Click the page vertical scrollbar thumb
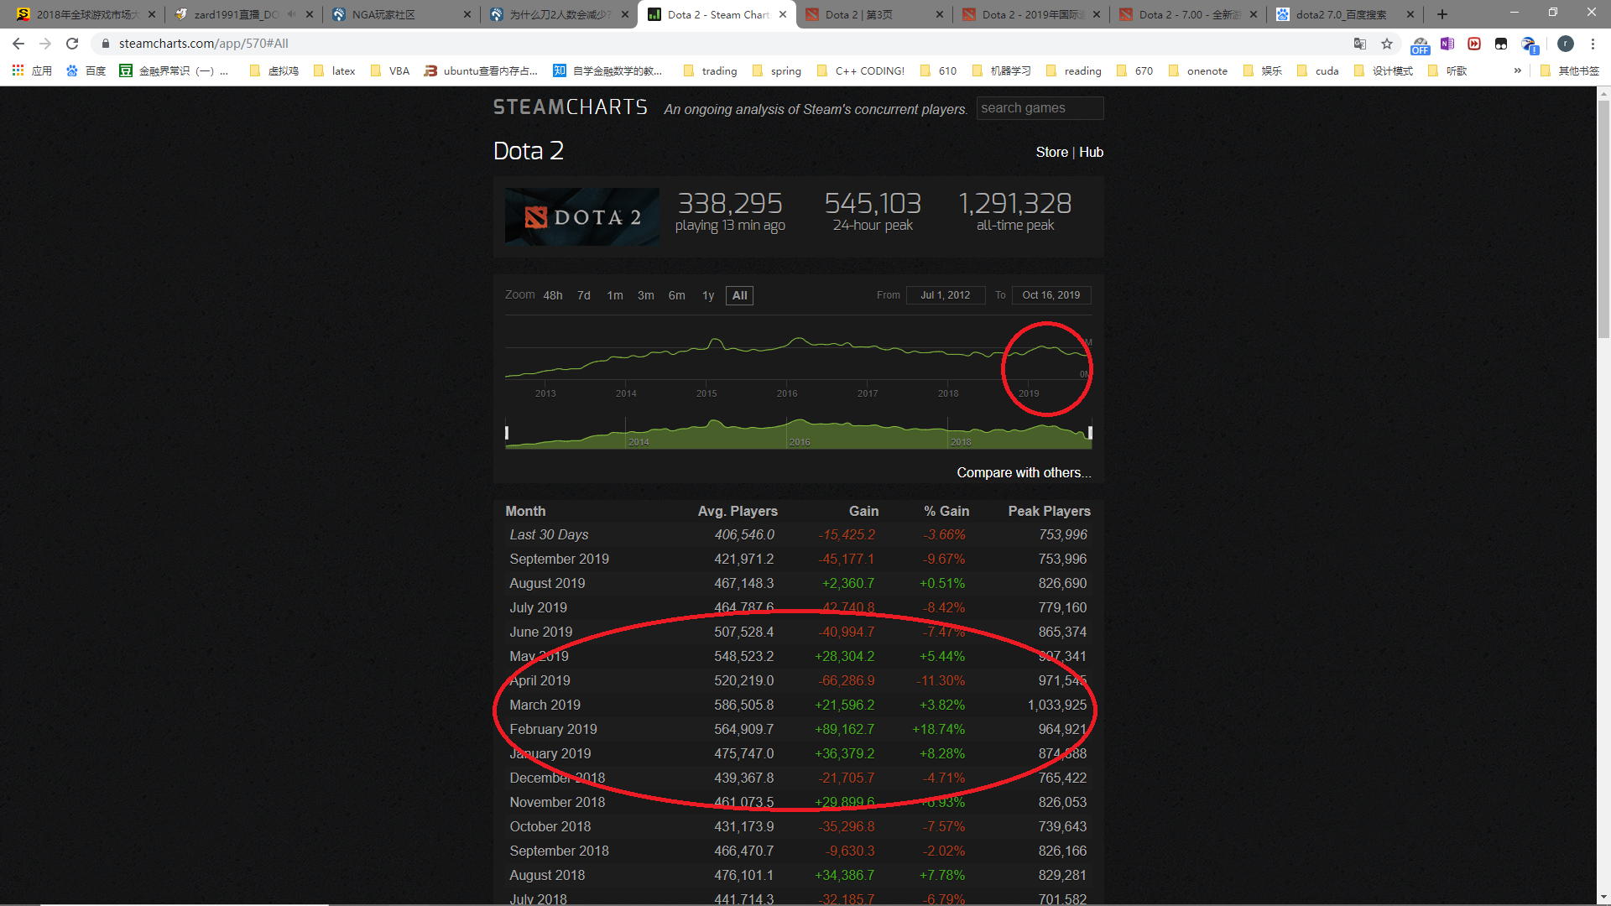Viewport: 1611px width, 906px height. click(1603, 218)
